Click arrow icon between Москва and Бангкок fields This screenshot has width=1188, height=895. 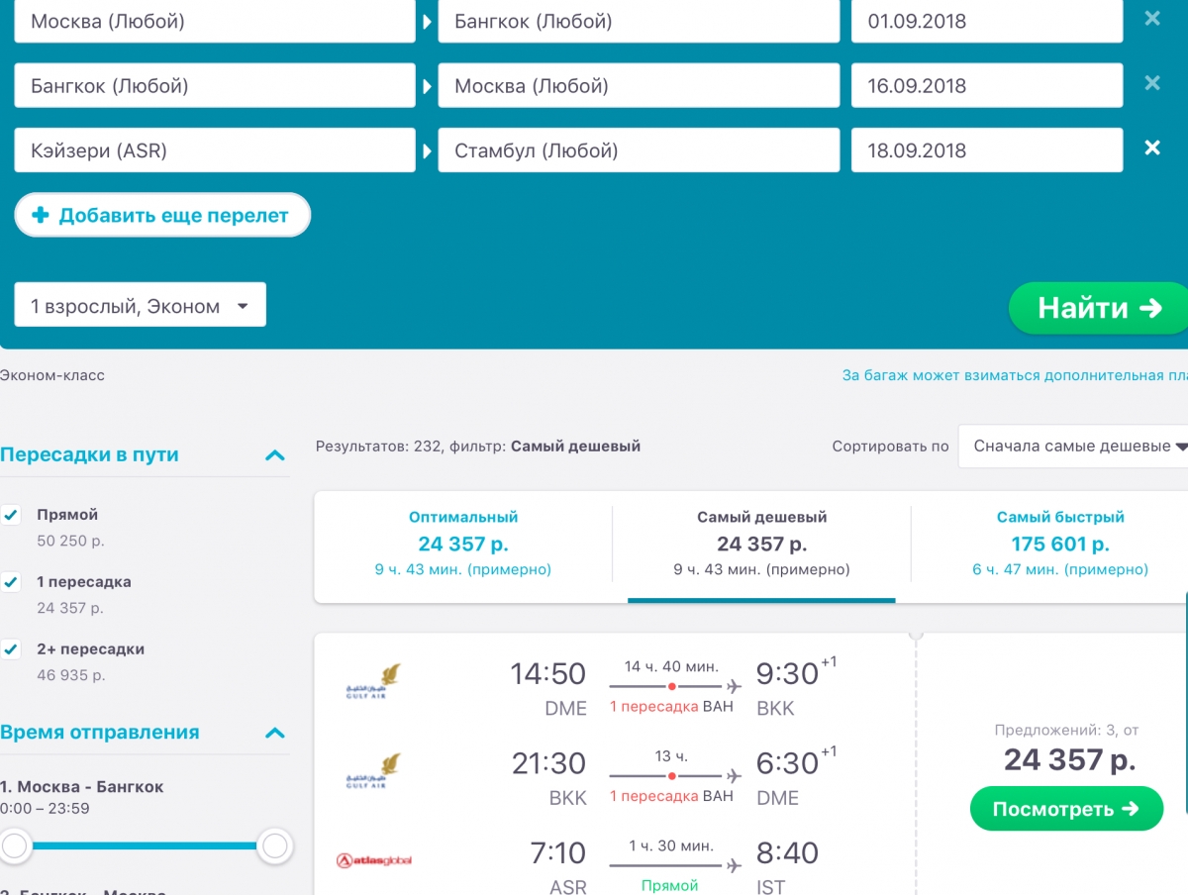pos(427,21)
